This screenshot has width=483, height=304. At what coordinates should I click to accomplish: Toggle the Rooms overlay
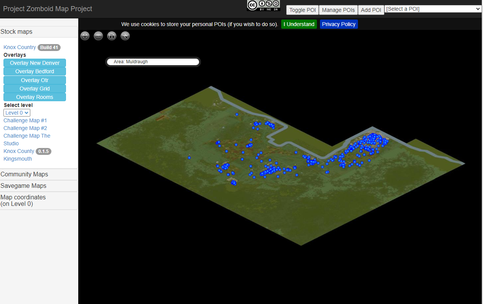(x=35, y=97)
